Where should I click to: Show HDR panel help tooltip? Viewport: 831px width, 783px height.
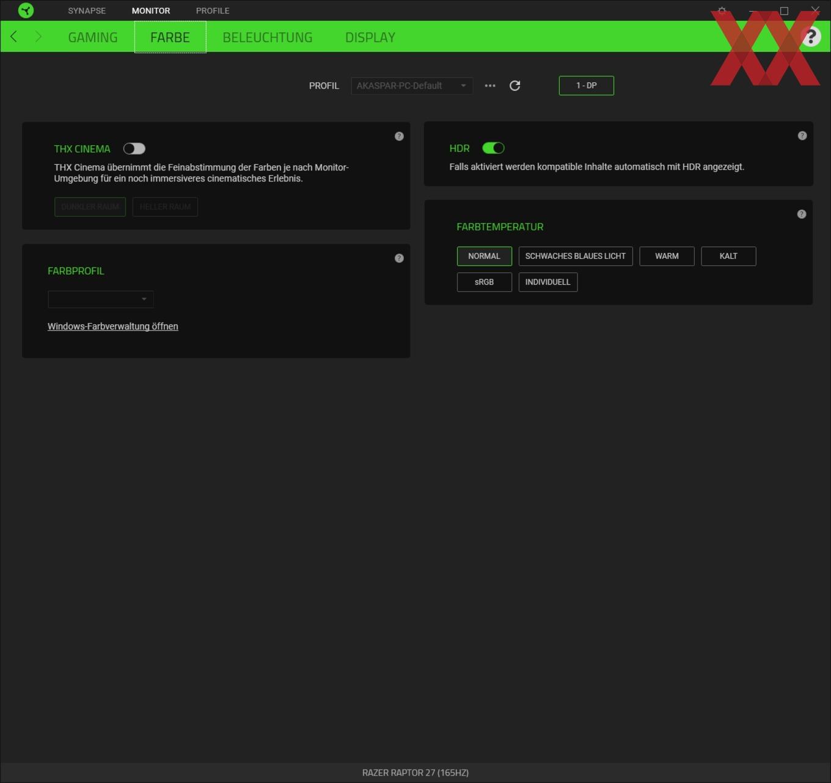[802, 136]
